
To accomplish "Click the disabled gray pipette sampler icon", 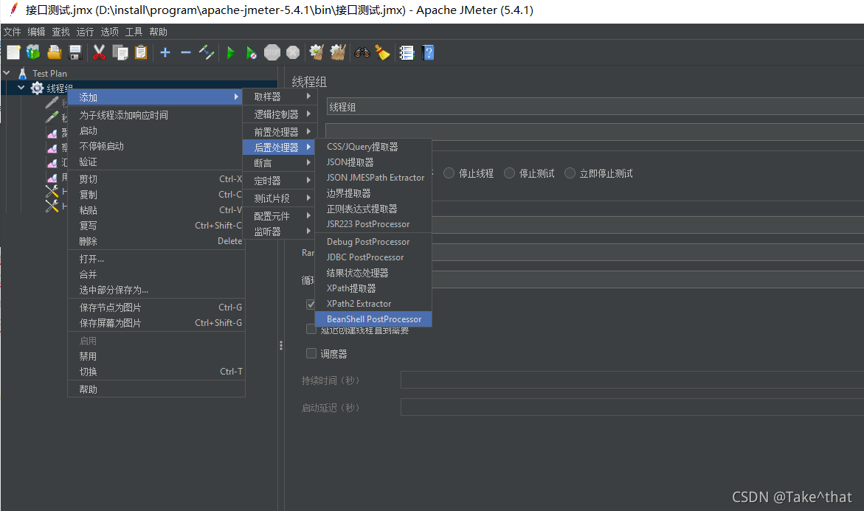I will pos(52,102).
